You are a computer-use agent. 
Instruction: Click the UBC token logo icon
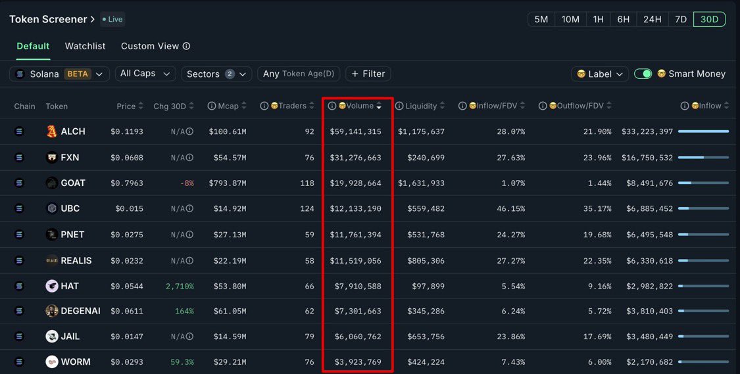tap(52, 208)
